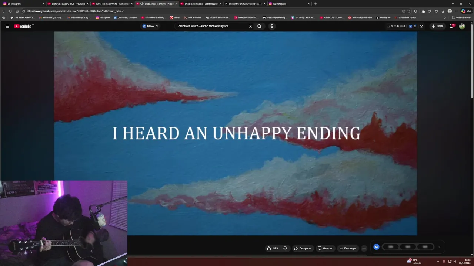Run search with the magnifier icon
The image size is (474, 266).
point(259,26)
